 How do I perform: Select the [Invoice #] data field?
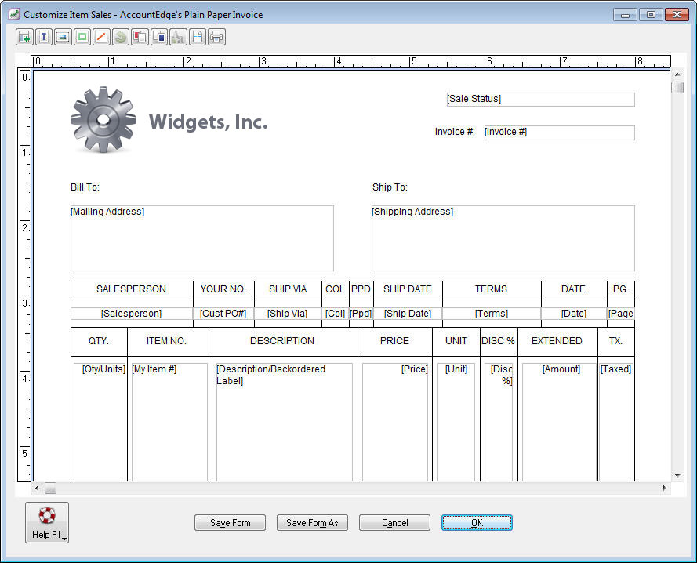point(559,133)
